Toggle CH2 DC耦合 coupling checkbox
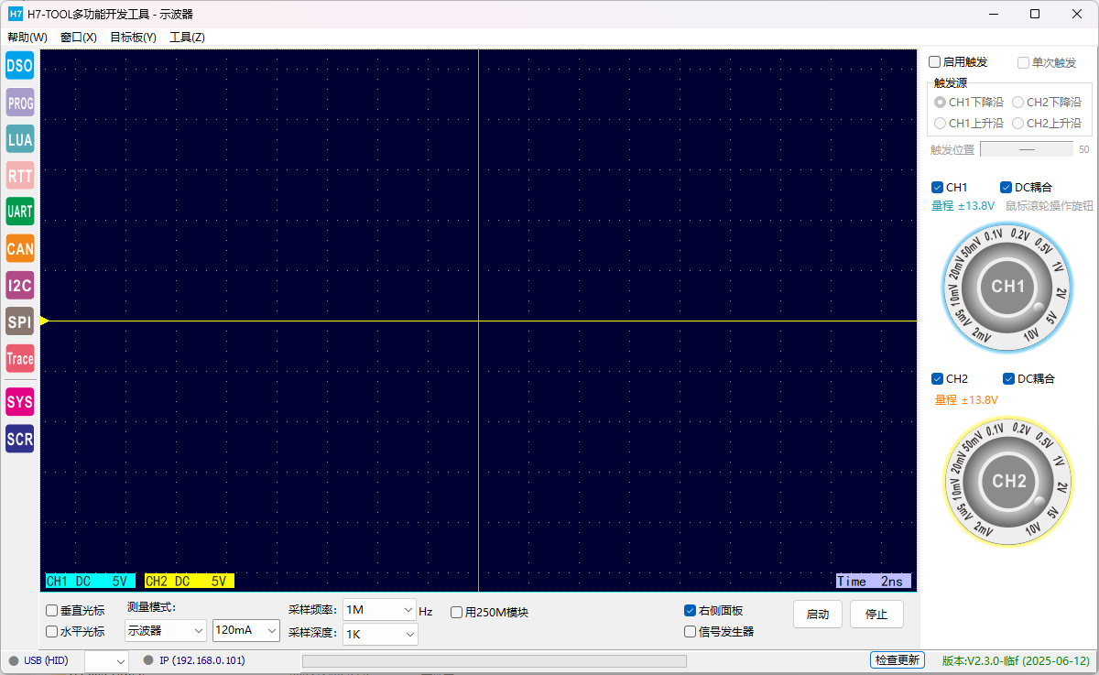Viewport: 1099px width, 675px height. pyautogui.click(x=1008, y=378)
